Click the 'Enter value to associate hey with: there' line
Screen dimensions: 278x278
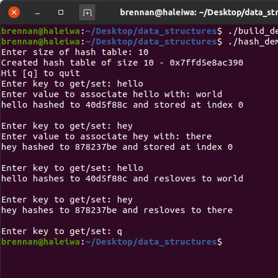coord(107,136)
